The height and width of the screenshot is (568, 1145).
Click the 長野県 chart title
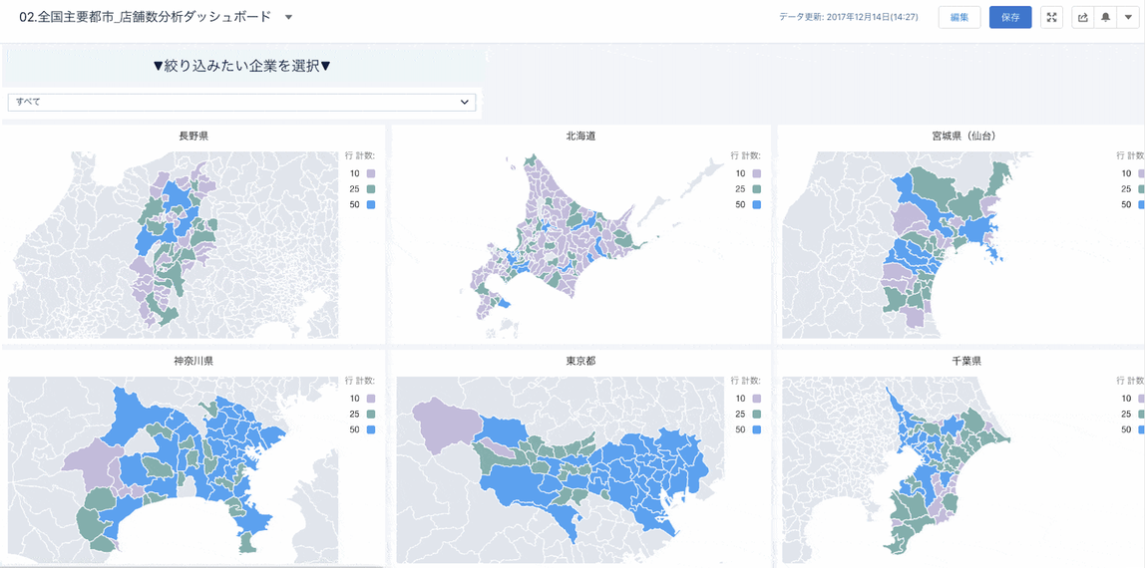coord(194,137)
